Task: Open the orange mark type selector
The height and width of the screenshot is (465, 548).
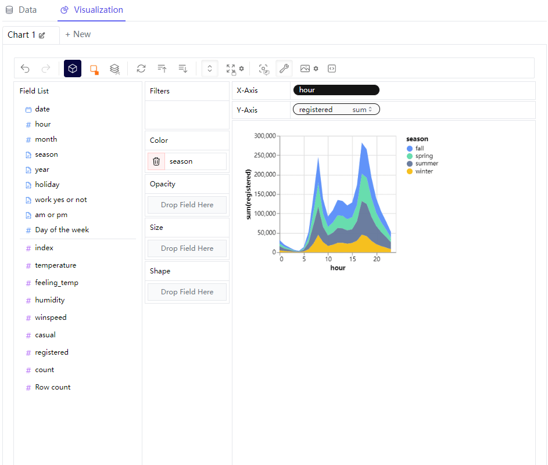Action: tap(94, 69)
